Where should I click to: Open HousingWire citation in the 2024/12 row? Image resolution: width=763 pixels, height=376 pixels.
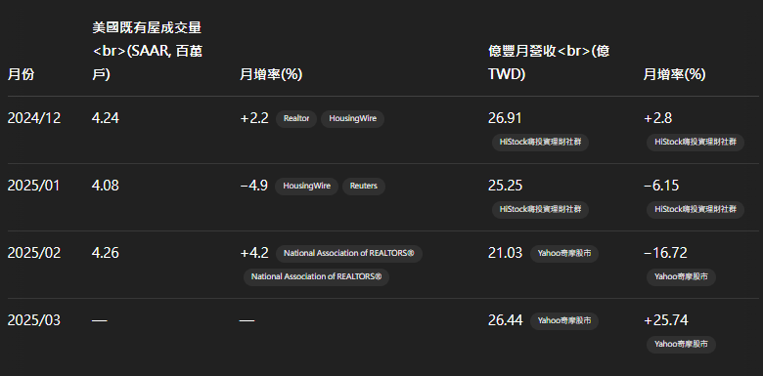pos(352,118)
